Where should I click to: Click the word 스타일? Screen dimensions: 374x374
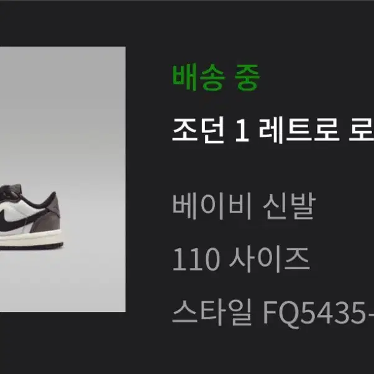pyautogui.click(x=212, y=312)
